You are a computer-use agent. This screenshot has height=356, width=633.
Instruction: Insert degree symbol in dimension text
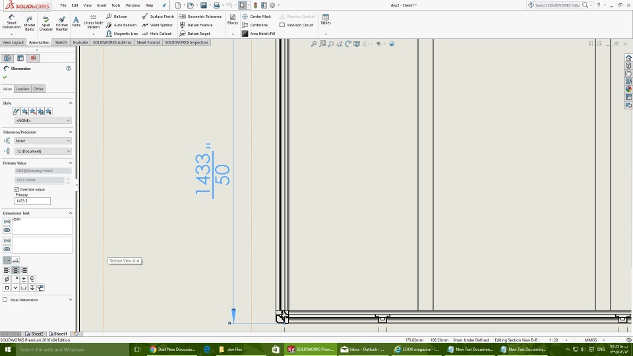pos(15,279)
